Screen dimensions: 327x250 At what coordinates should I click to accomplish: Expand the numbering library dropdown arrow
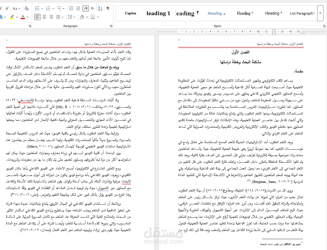pos(53,8)
